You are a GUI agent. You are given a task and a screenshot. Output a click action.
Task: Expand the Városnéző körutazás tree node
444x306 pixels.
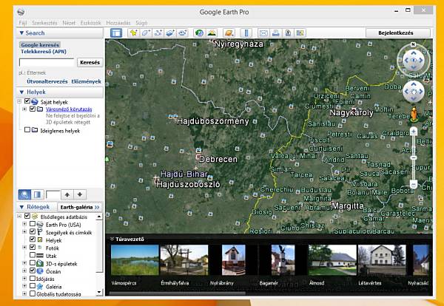[24, 109]
